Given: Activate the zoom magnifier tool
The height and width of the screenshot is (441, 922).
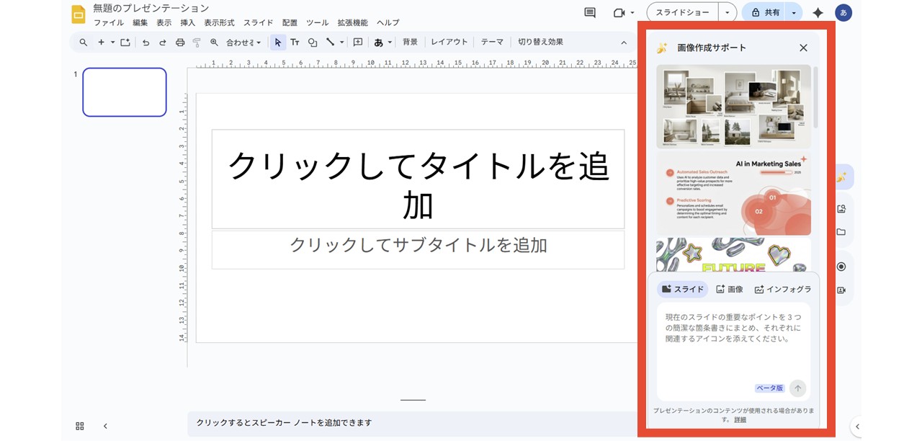Looking at the screenshot, I should tap(213, 42).
